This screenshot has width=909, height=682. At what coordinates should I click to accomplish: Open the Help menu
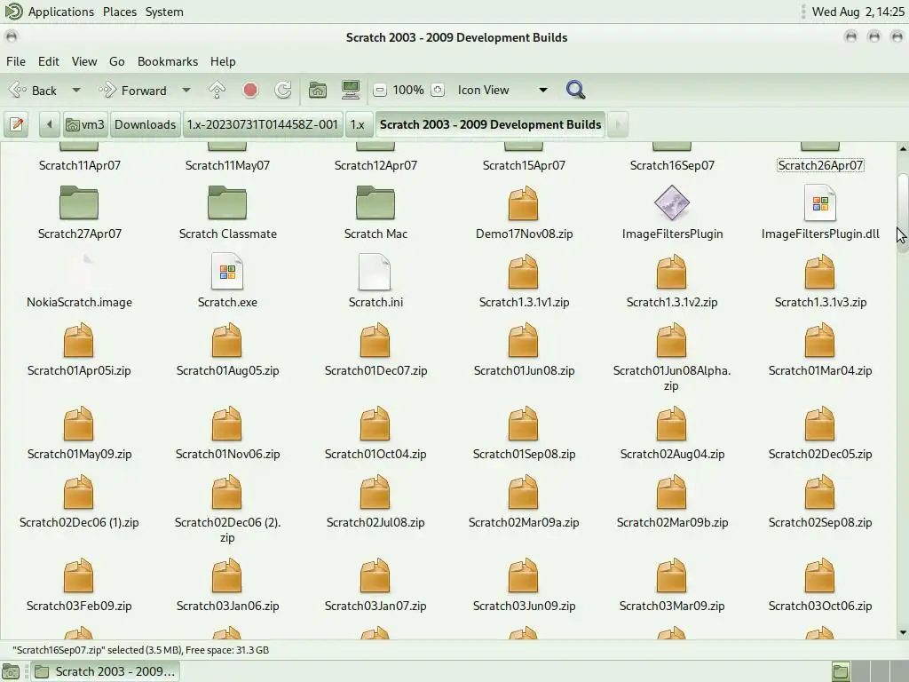[x=223, y=61]
